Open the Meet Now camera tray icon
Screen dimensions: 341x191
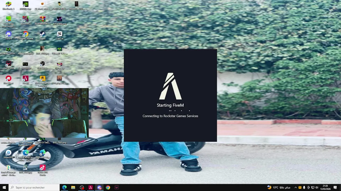point(308,188)
